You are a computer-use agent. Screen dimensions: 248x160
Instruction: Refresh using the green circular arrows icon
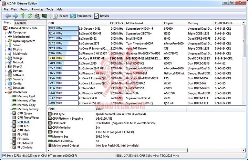(x=30, y=16)
